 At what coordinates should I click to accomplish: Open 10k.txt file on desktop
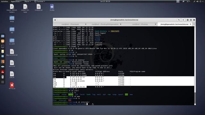(12, 75)
